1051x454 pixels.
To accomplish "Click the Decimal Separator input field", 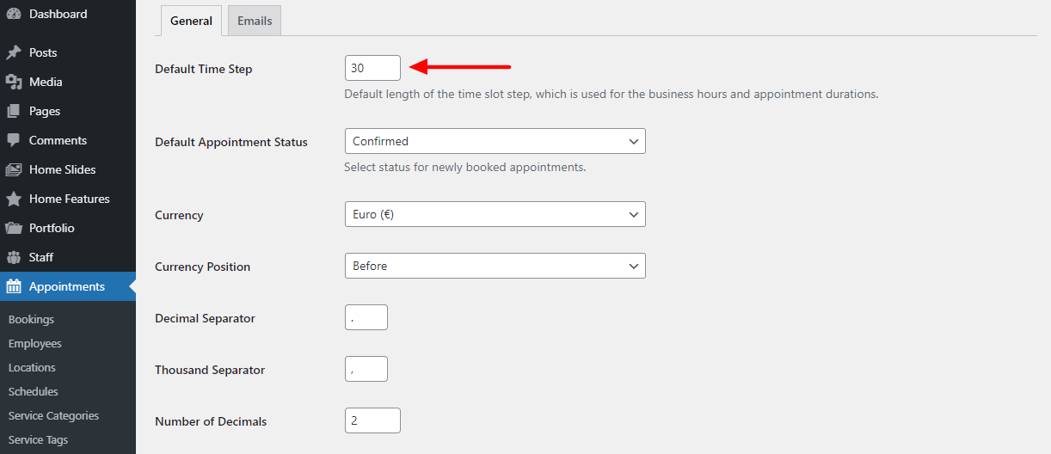I will coord(366,317).
